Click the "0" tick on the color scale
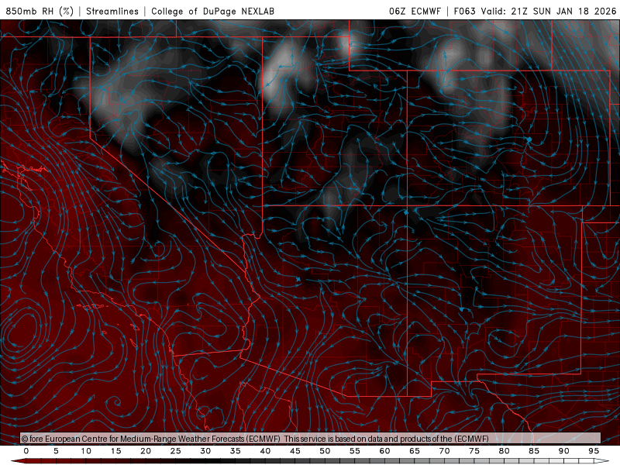This screenshot has height=465, width=620. (26, 451)
